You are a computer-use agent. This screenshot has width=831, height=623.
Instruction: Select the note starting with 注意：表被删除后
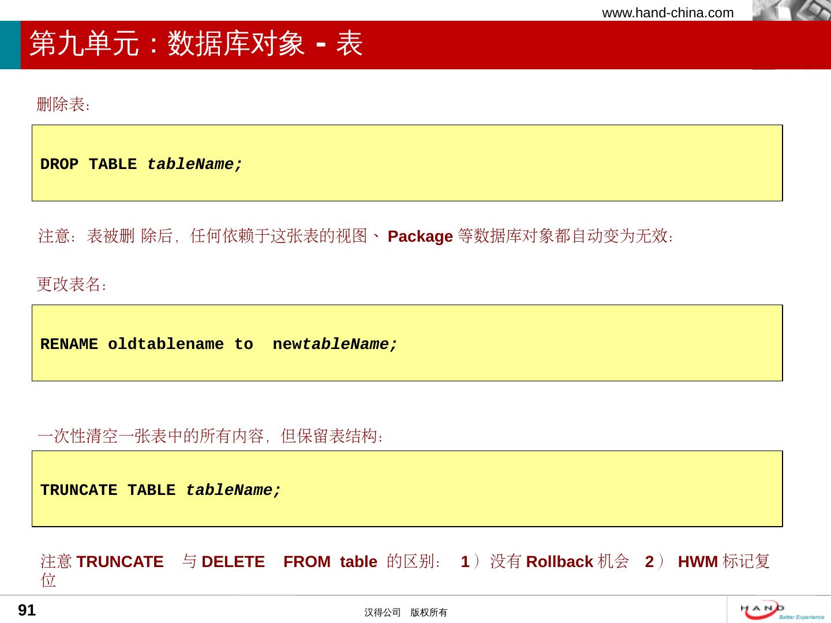click(x=355, y=236)
